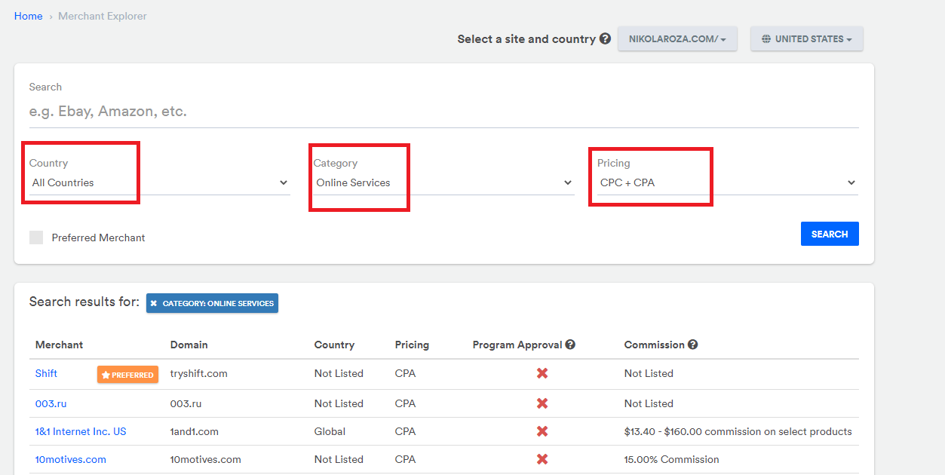Open the NIKOLAROZA.COM/ site selector
The image size is (945, 475).
[x=677, y=39]
